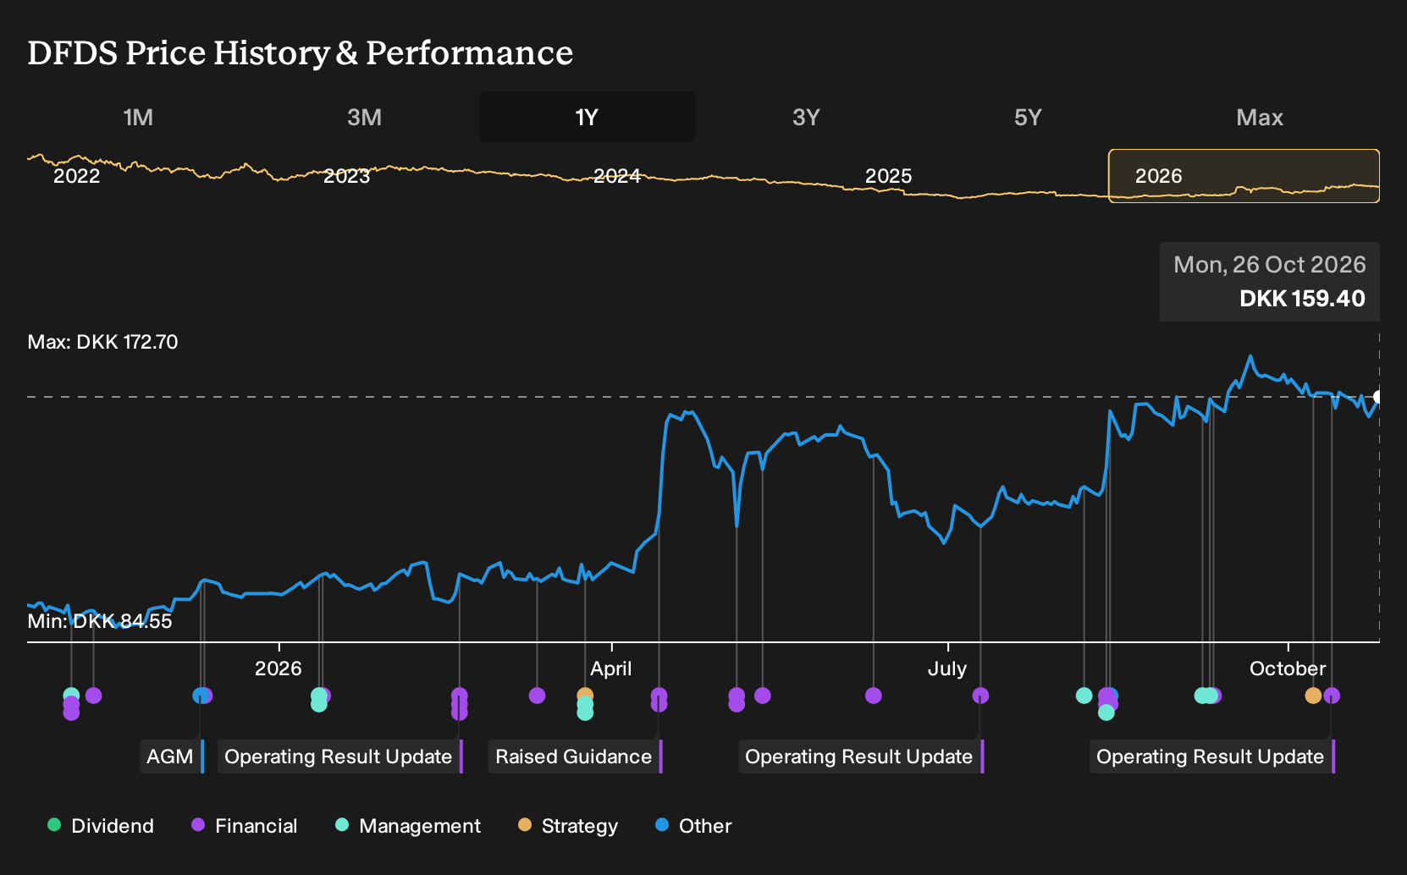Click the highlighted 2026 range selector in overview

1244,176
